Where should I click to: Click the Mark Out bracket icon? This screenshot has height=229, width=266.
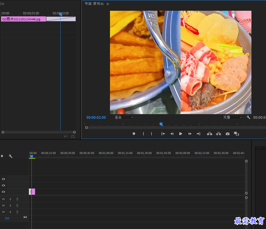(x=151, y=134)
